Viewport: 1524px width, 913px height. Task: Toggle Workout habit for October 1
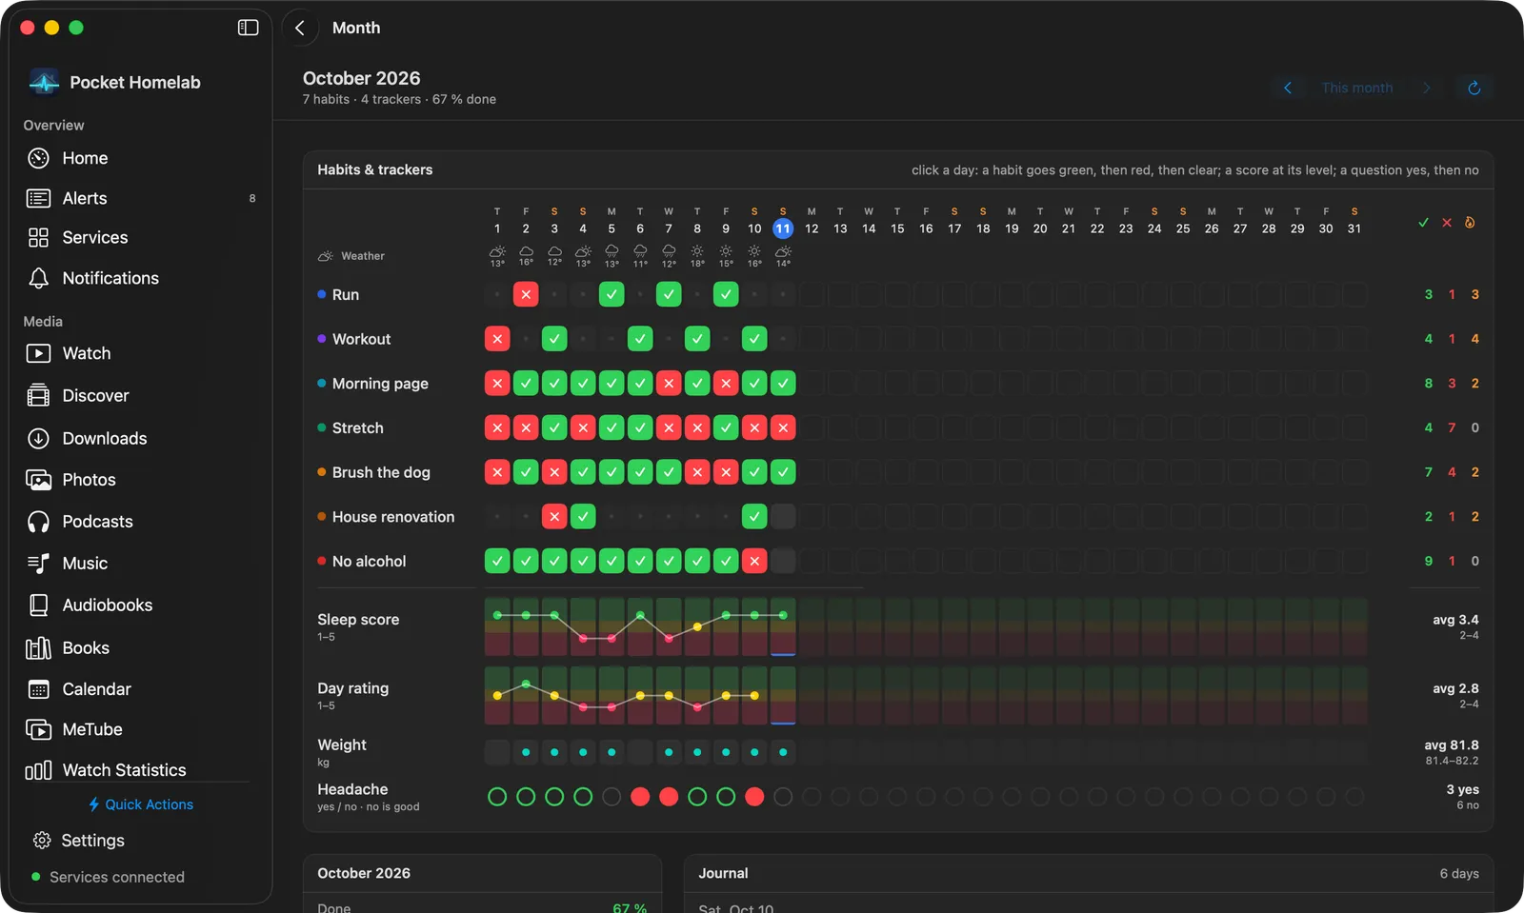coord(497,339)
